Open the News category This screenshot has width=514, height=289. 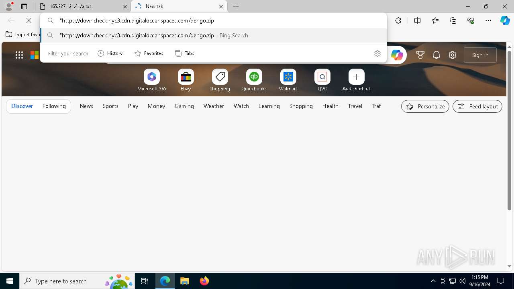tap(86, 106)
